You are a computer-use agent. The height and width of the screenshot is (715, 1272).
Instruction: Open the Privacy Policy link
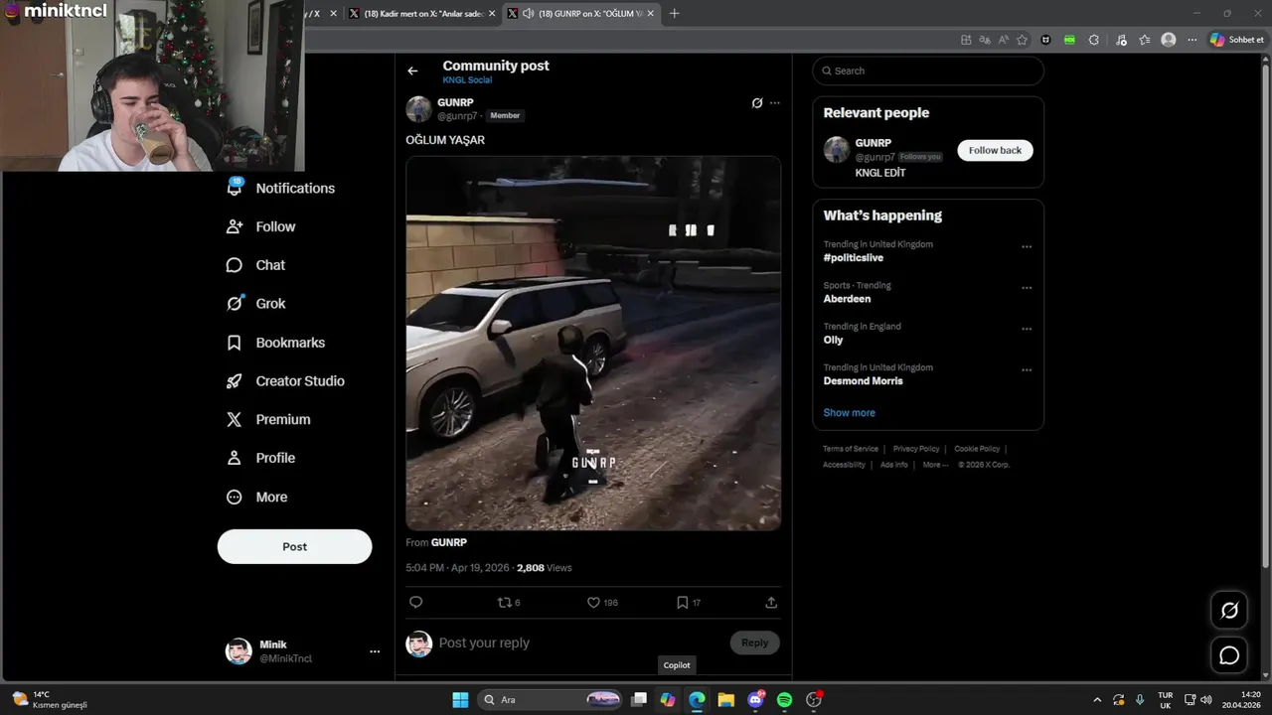916,449
